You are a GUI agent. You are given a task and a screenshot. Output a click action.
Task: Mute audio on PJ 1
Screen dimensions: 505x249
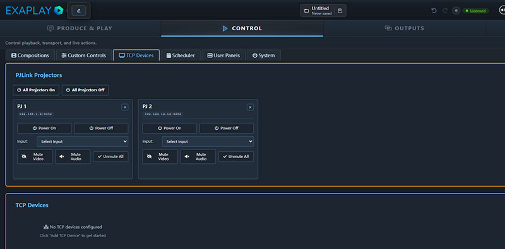(73, 157)
